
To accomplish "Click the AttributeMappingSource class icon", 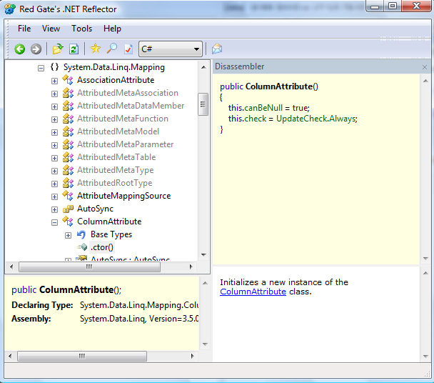I will pos(68,196).
